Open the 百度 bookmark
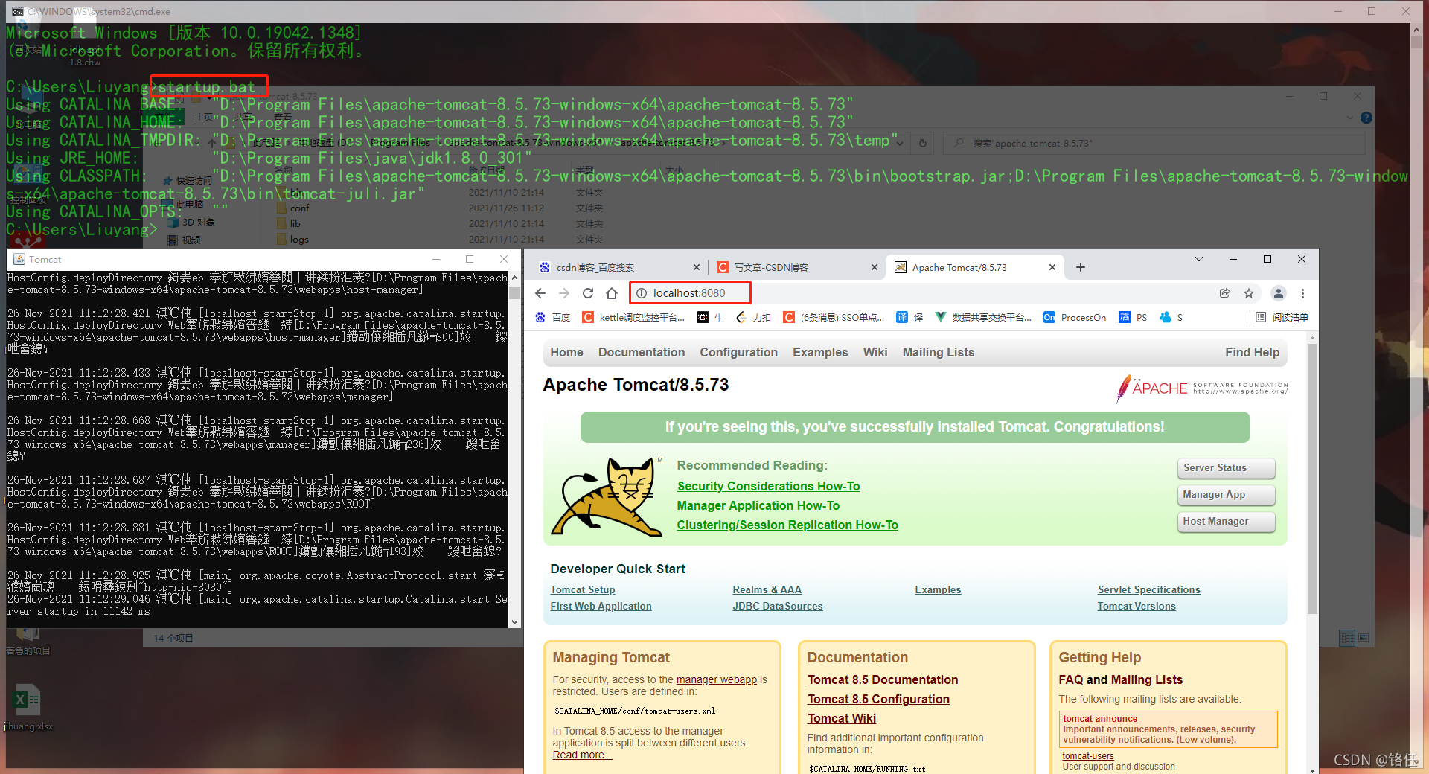Viewport: 1429px width, 774px height. (553, 317)
